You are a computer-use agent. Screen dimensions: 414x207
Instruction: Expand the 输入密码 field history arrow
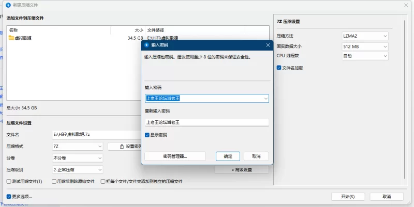point(265,99)
